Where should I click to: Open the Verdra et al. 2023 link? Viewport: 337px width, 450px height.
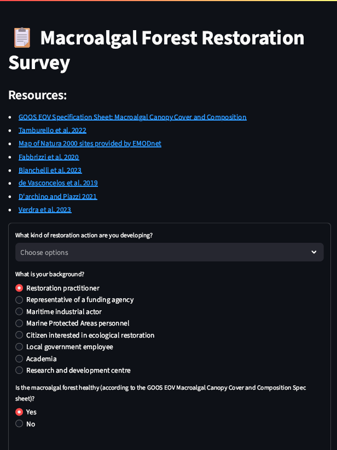click(45, 209)
